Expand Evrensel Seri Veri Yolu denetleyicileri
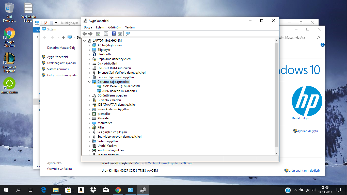 click(89, 73)
